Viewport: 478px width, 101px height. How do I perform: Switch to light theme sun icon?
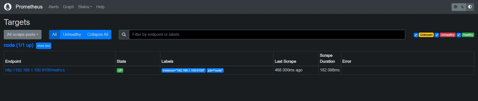tap(455, 7)
